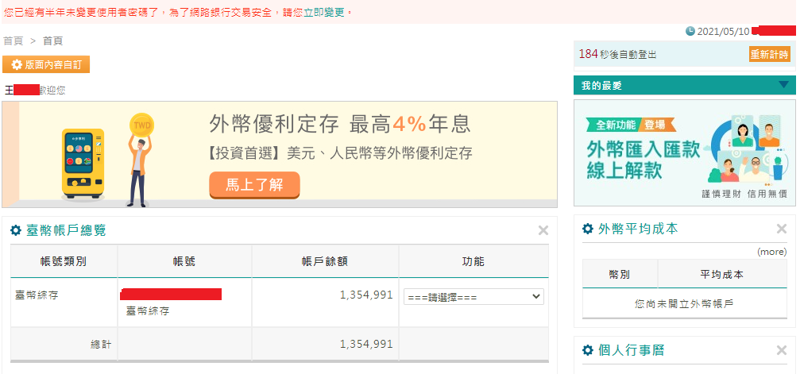Open the 版面內容自訂 layout customization button
Screen dimensions: 804x374
46,64
